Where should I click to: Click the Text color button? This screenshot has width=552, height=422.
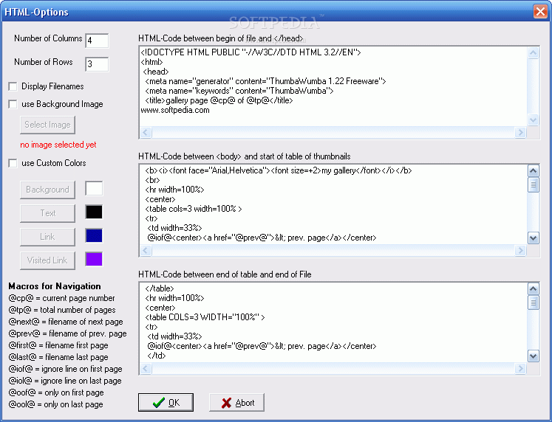47,213
